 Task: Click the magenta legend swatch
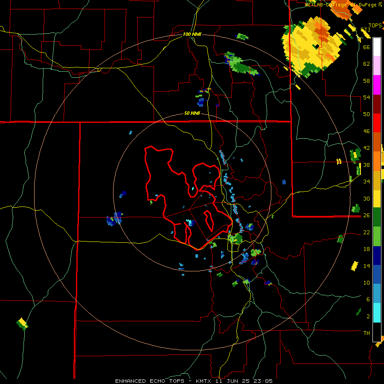coord(377,85)
